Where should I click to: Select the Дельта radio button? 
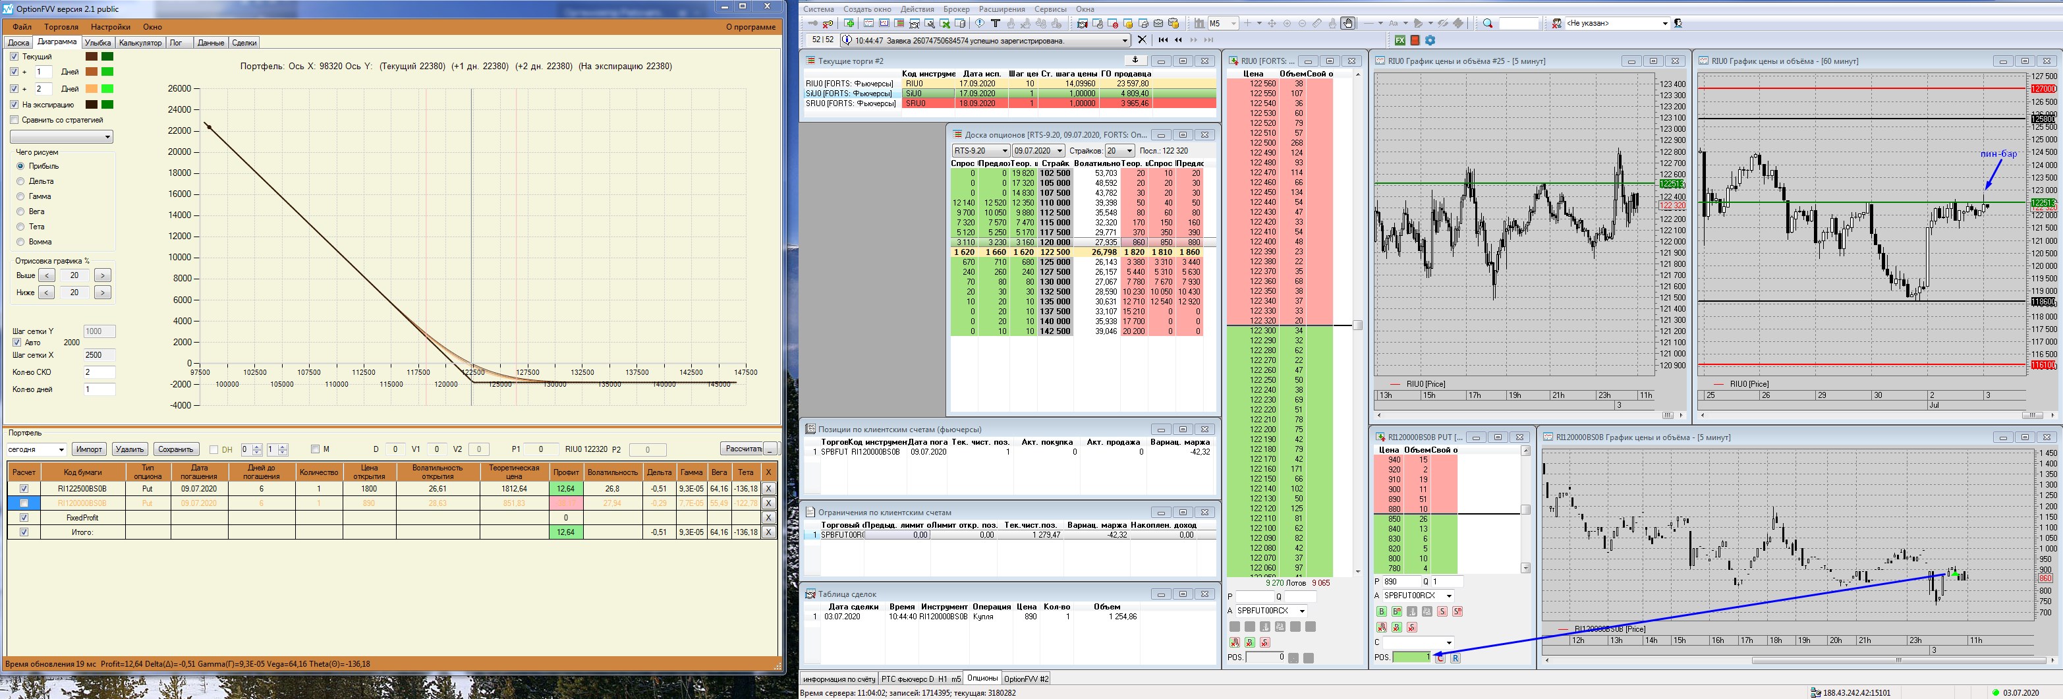tap(21, 181)
